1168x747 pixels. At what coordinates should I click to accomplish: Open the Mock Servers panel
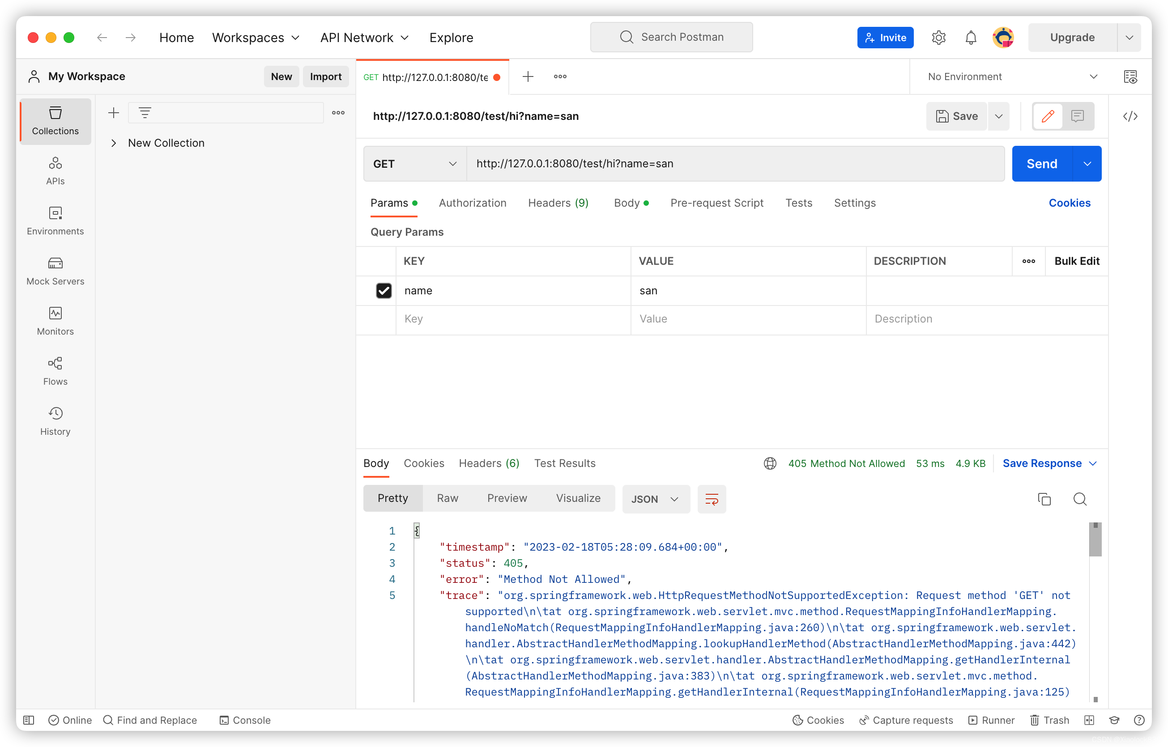[x=55, y=271]
